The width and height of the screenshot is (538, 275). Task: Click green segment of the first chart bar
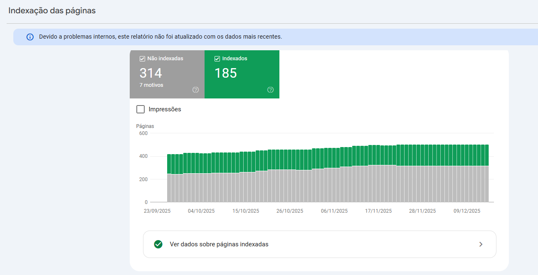click(169, 164)
